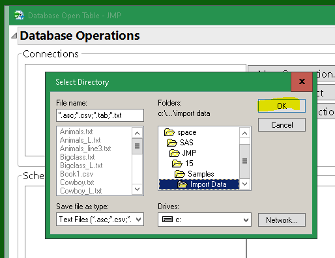335x258 pixels.
Task: Click the File name input field
Action: (100, 115)
